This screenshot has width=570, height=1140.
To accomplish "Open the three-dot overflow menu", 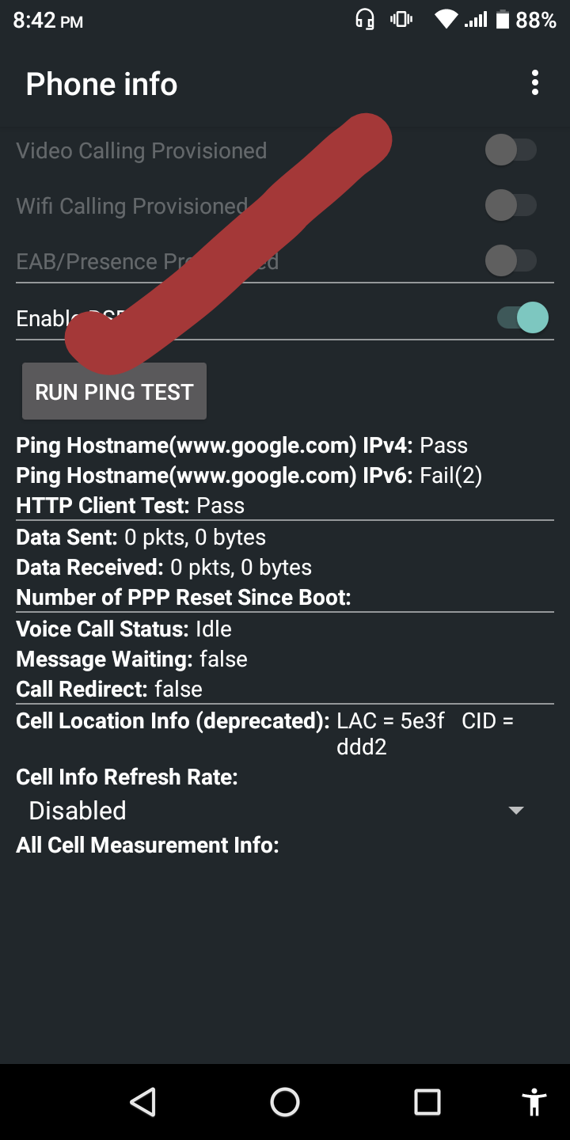I will (535, 83).
